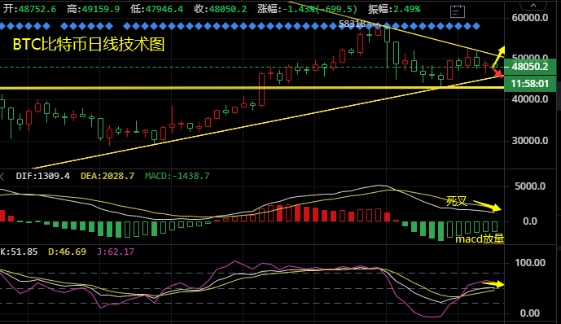Viewport: 561px width, 324px height.
Task: Select the 30000.0 price axis label
Action: [530, 141]
